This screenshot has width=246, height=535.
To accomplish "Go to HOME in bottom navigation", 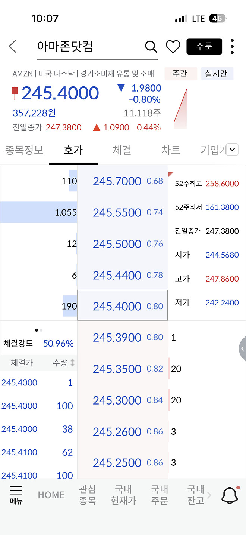I will pyautogui.click(x=51, y=494).
